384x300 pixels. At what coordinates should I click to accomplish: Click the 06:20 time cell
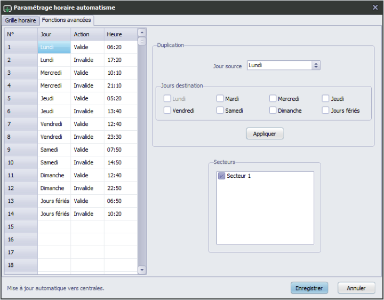[x=121, y=47]
